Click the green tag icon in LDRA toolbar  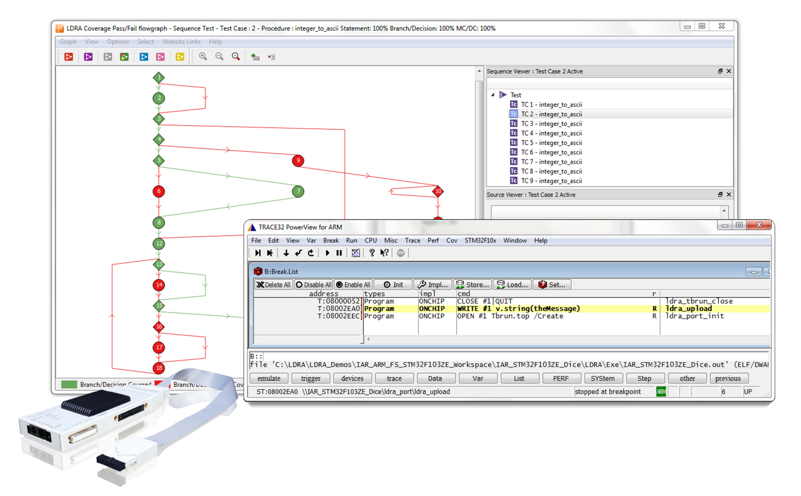point(255,57)
